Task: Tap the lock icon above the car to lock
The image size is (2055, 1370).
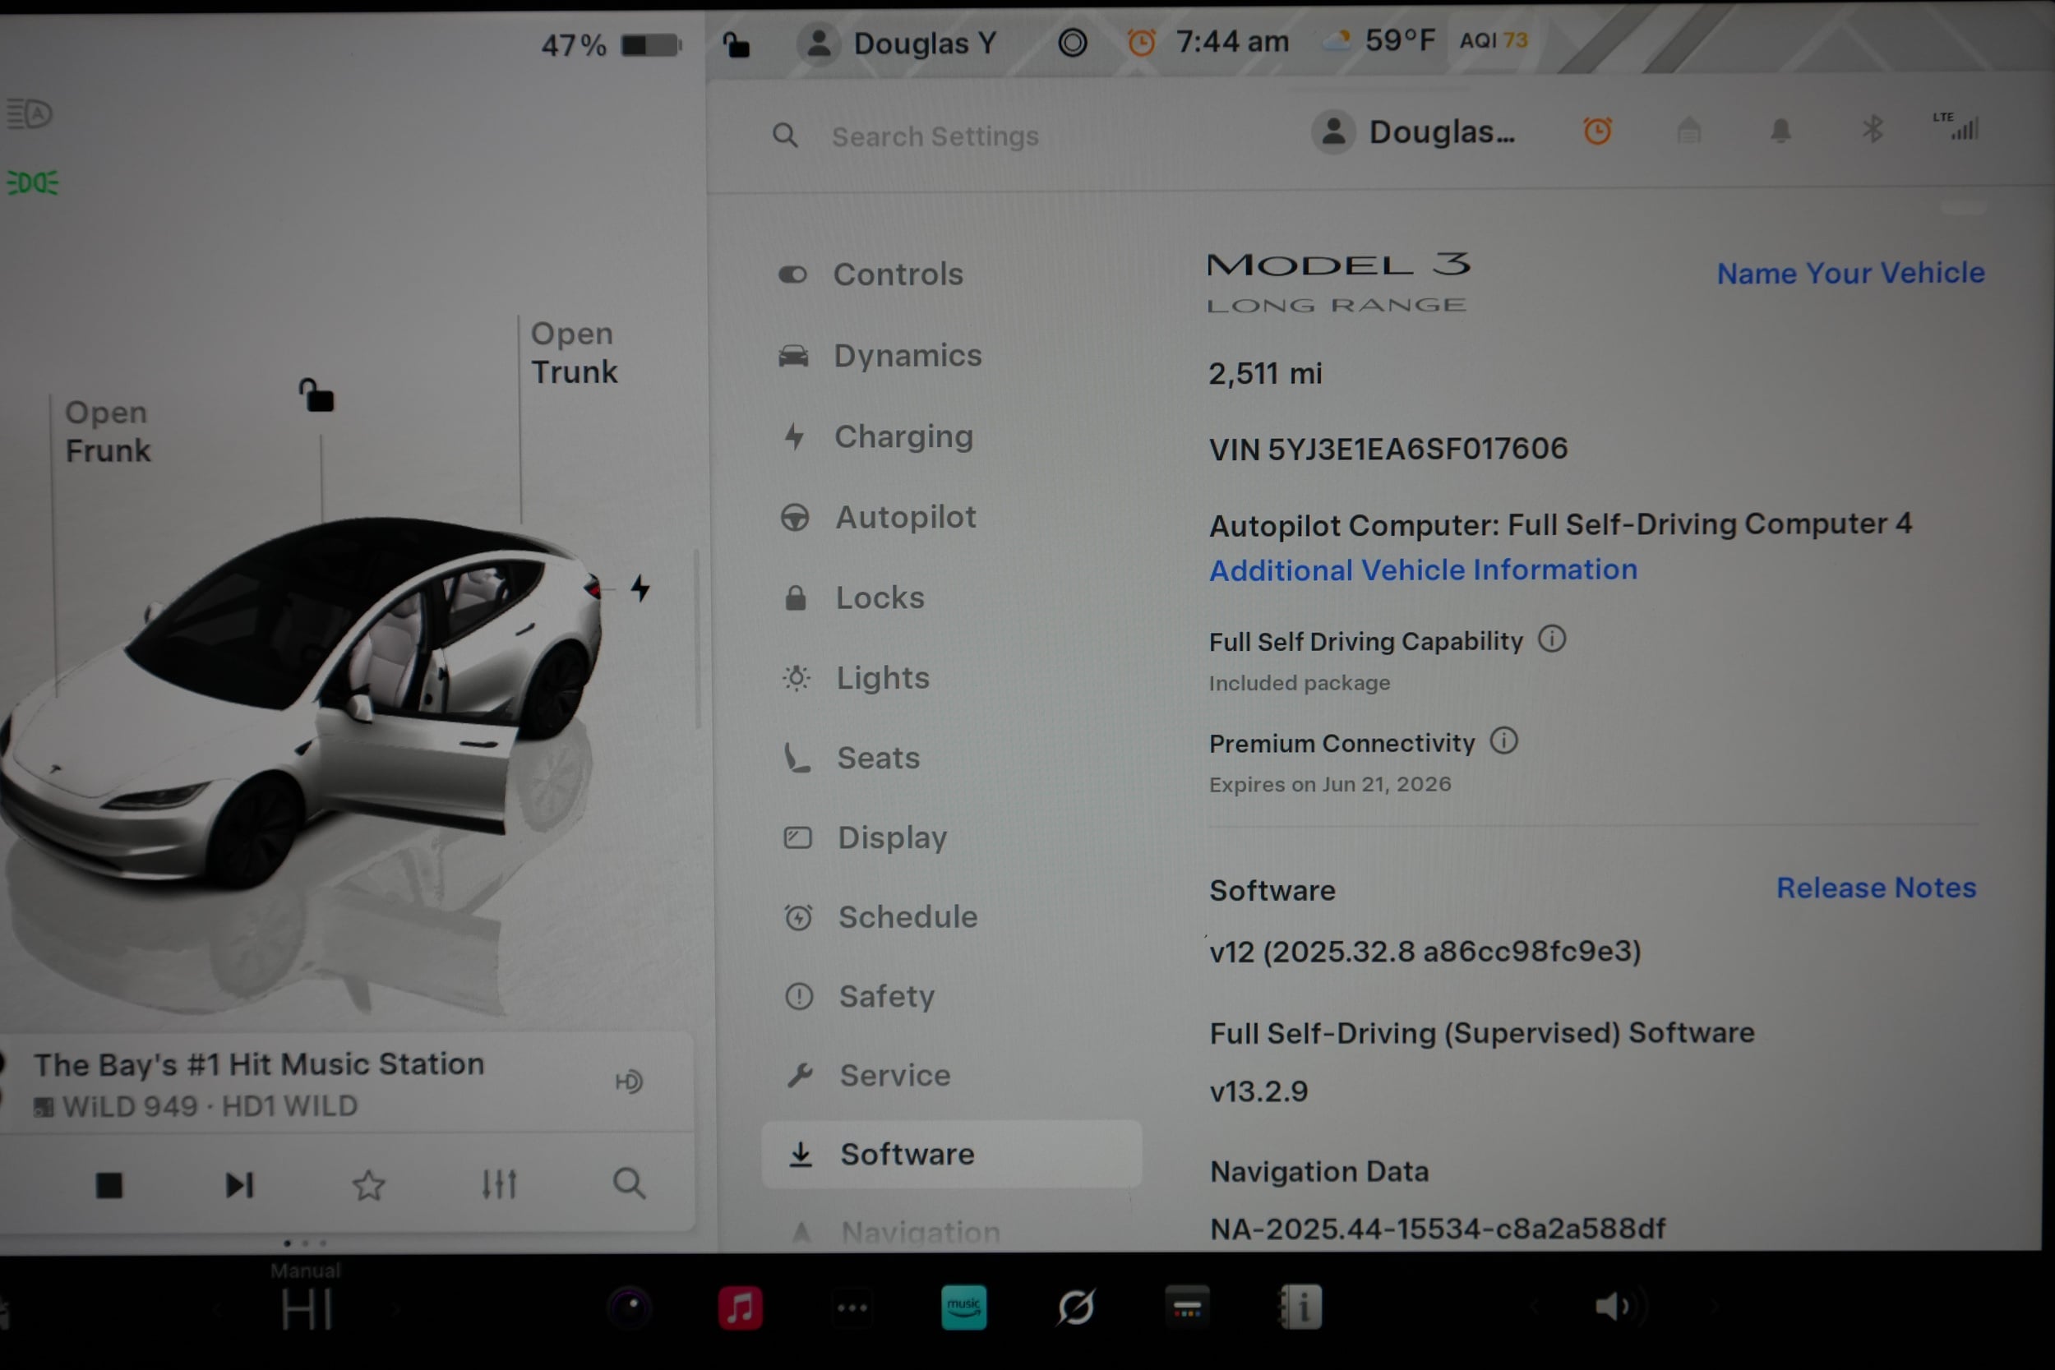Action: [318, 396]
